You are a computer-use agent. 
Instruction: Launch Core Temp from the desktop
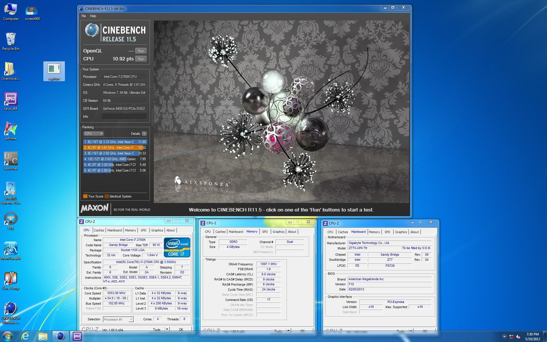point(11,281)
